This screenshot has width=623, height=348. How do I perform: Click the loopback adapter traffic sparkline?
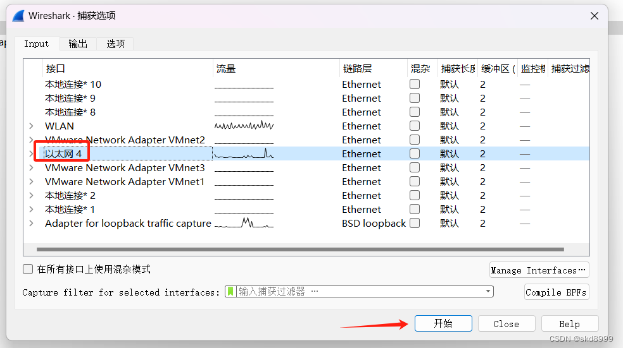pyautogui.click(x=244, y=223)
